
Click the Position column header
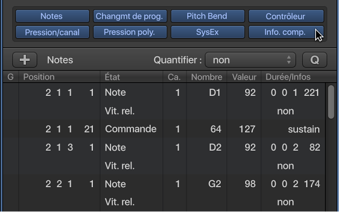[x=39, y=77]
